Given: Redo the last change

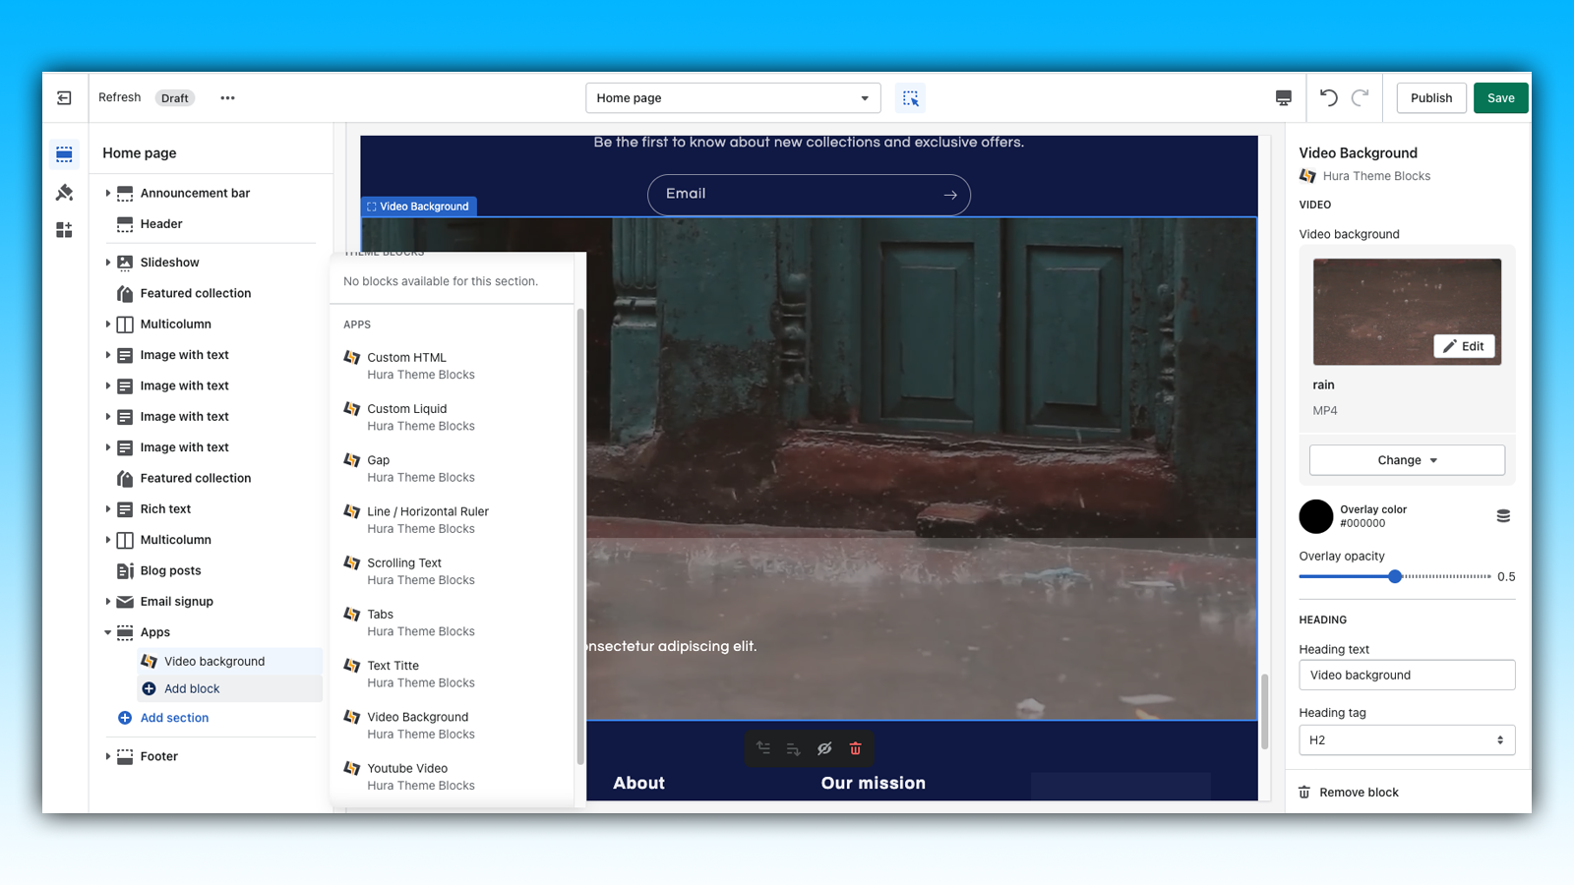Looking at the screenshot, I should tap(1361, 97).
